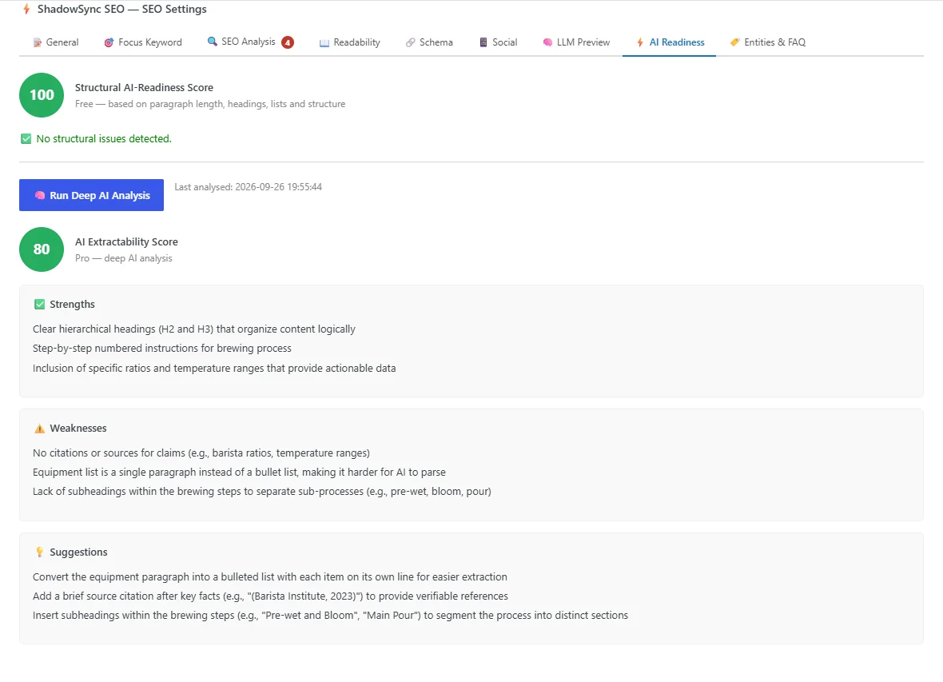Screen dimensions: 943x682
Task: Click 'Convert the equipment paragraph' suggestion
Action: tap(269, 576)
